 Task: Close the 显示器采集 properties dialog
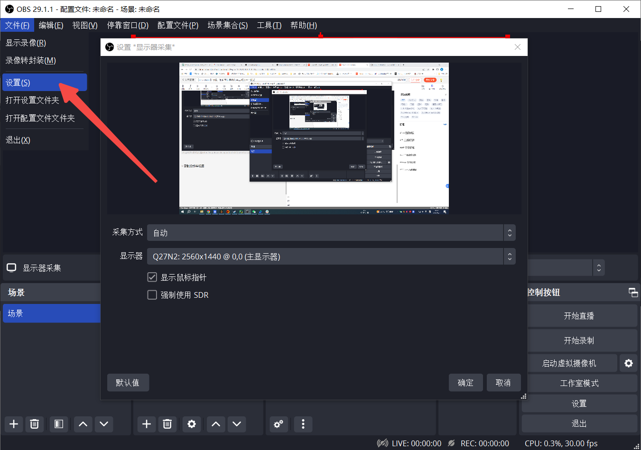pyautogui.click(x=518, y=47)
